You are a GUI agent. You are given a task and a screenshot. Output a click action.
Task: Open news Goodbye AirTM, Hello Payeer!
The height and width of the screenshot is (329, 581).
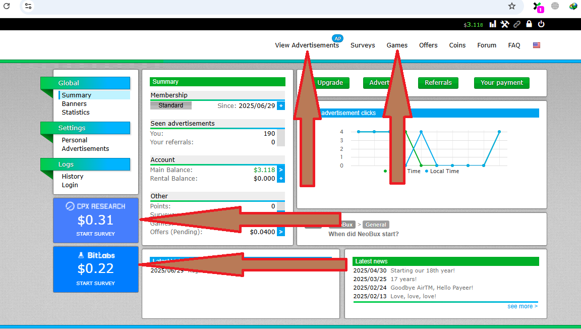pyautogui.click(x=432, y=288)
